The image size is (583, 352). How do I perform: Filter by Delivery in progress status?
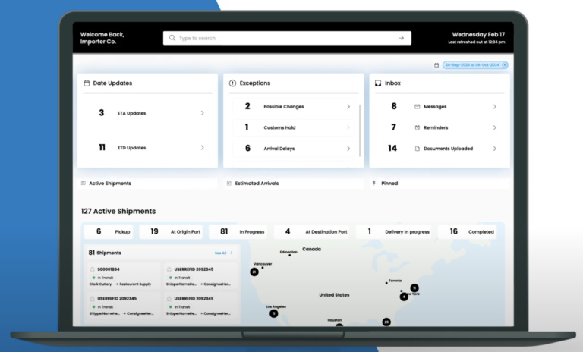click(393, 231)
